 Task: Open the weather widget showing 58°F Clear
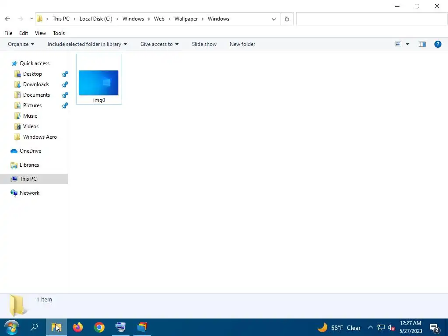pos(339,327)
